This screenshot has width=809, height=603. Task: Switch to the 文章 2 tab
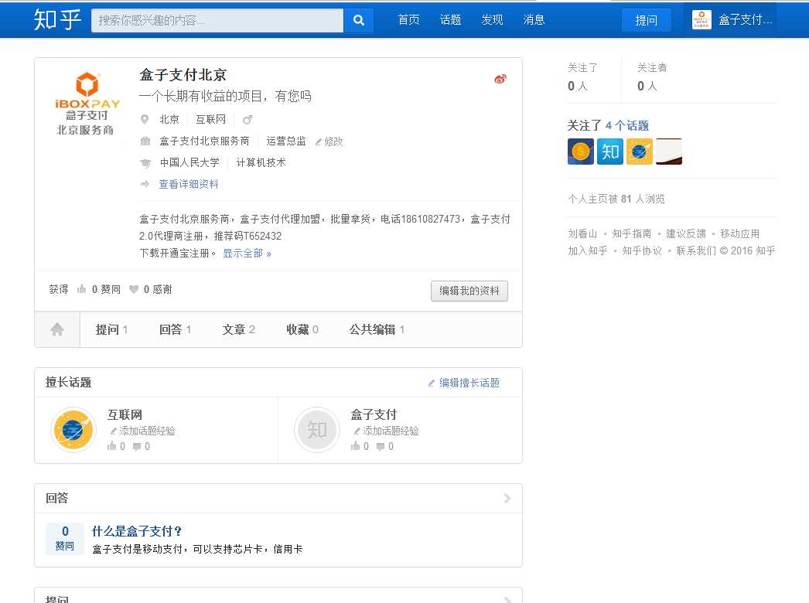pyautogui.click(x=238, y=329)
